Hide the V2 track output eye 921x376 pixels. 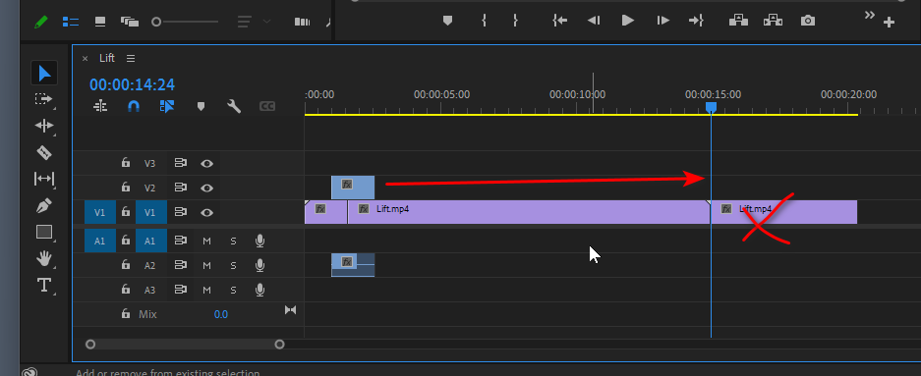206,188
